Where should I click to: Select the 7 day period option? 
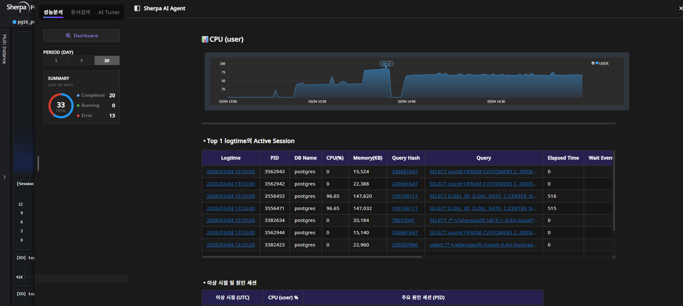point(82,61)
